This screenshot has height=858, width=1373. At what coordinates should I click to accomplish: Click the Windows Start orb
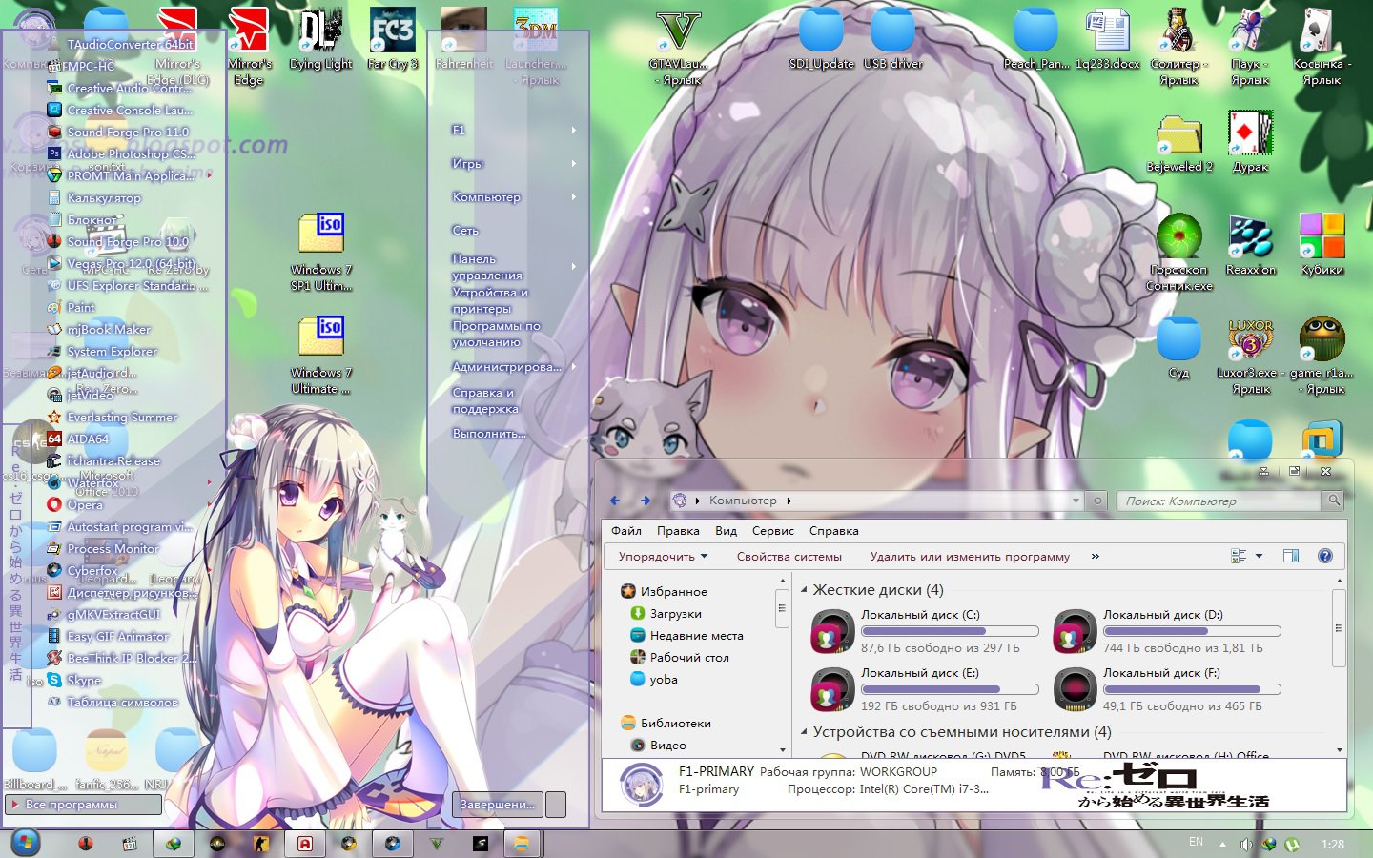point(26,843)
